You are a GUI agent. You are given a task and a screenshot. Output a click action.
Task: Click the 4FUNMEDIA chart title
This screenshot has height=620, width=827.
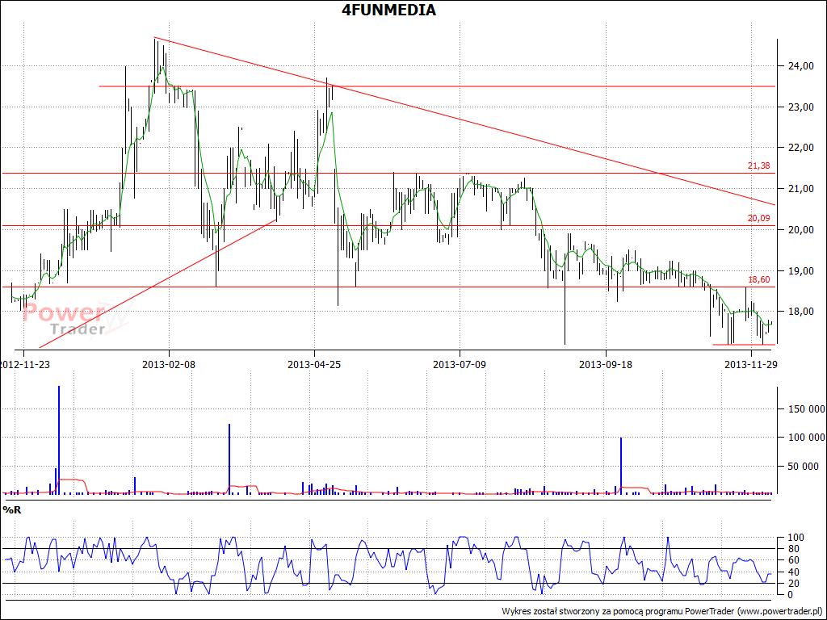click(x=388, y=10)
